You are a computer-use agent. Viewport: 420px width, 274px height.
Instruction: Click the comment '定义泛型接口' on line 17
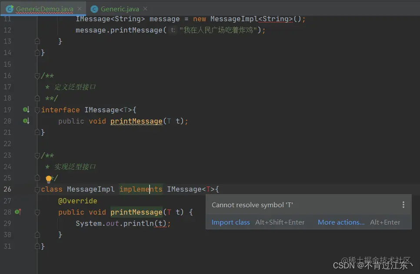point(75,87)
